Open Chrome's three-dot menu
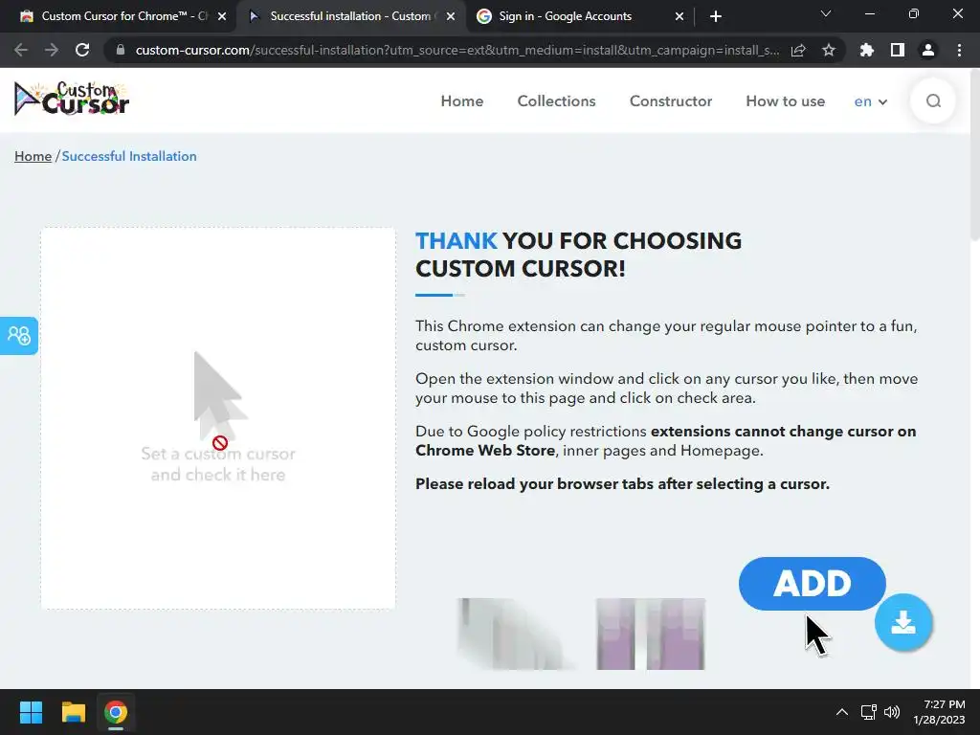The width and height of the screenshot is (980, 735). pyautogui.click(x=959, y=50)
